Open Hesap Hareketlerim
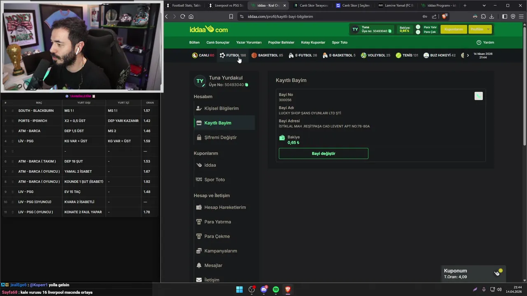This screenshot has width=527, height=296. [x=224, y=207]
